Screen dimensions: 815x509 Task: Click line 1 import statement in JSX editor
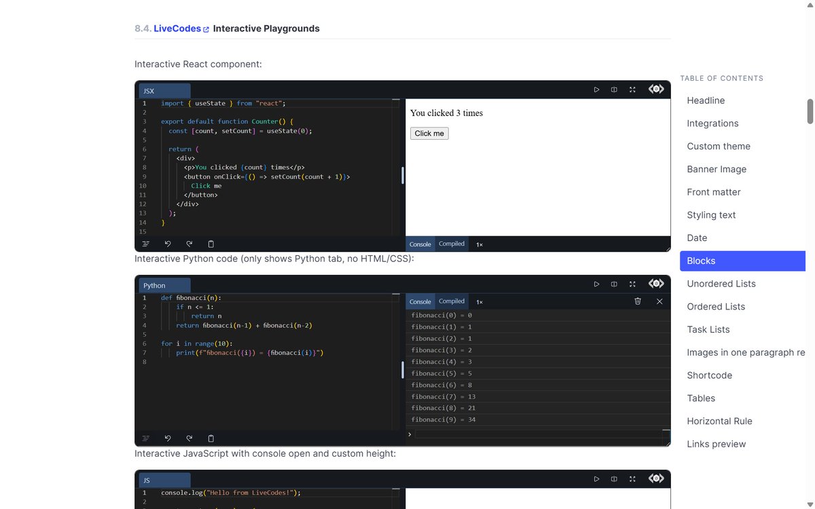223,104
